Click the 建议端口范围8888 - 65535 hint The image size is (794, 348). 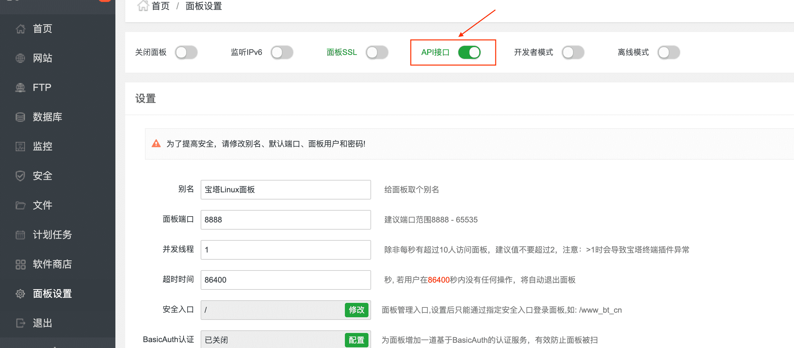431,220
